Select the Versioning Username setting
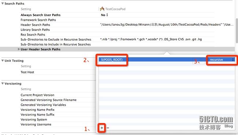This screenshot has width=238, height=135. (x=36, y=124)
